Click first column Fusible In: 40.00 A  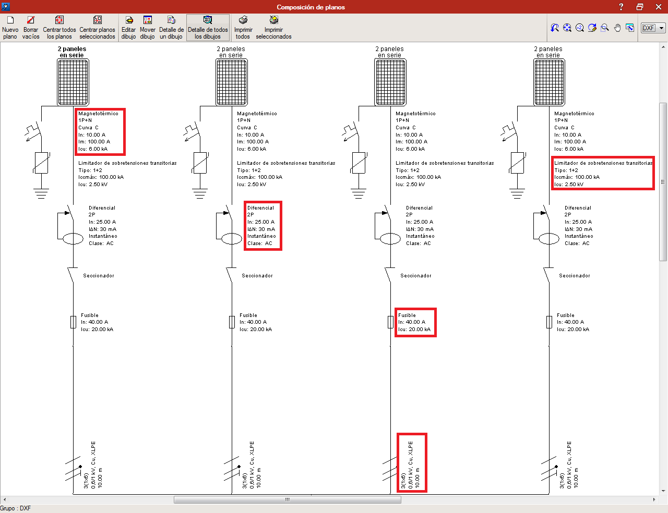point(94,322)
